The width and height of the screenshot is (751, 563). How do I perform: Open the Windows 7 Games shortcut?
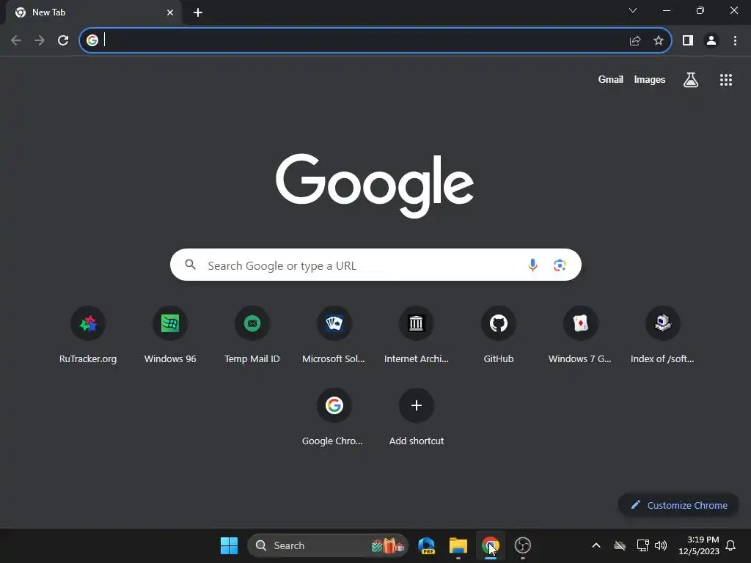[x=581, y=335]
